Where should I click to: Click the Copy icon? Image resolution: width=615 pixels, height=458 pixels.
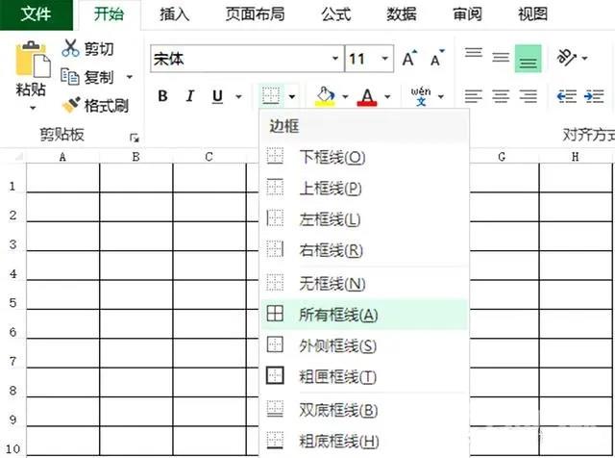pyautogui.click(x=70, y=77)
